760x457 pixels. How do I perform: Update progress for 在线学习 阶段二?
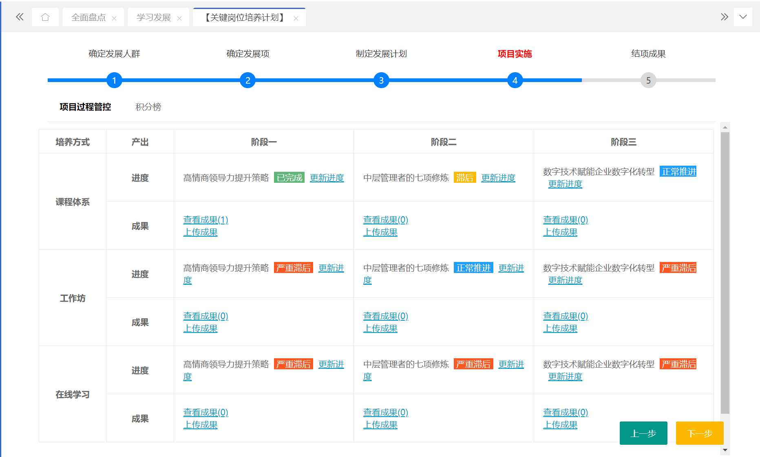[x=511, y=364]
